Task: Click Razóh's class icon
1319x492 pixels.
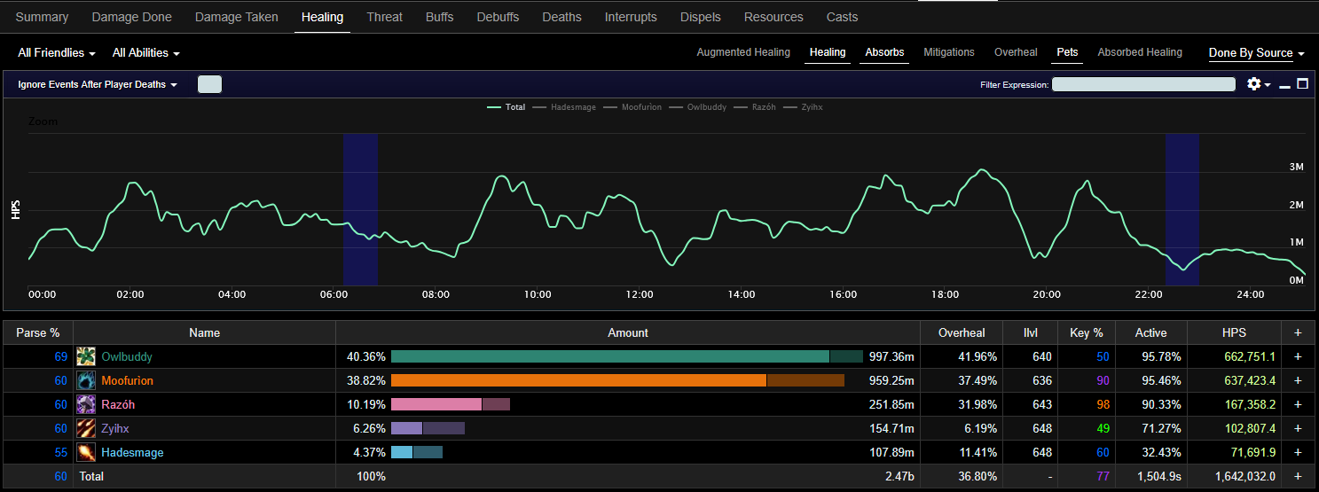Action: [x=86, y=404]
